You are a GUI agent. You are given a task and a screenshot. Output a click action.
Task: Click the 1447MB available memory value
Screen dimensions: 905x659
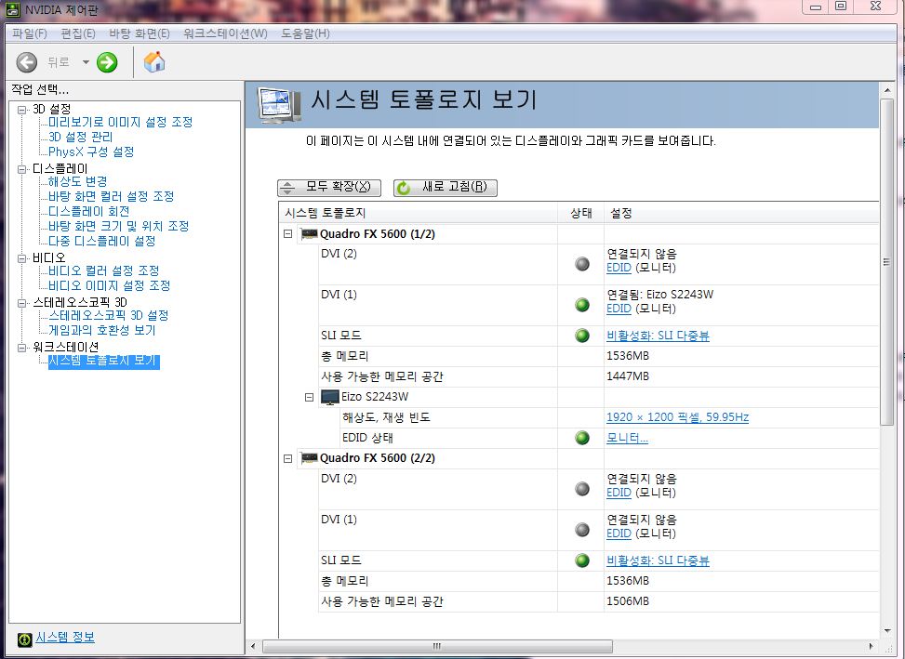coord(628,376)
